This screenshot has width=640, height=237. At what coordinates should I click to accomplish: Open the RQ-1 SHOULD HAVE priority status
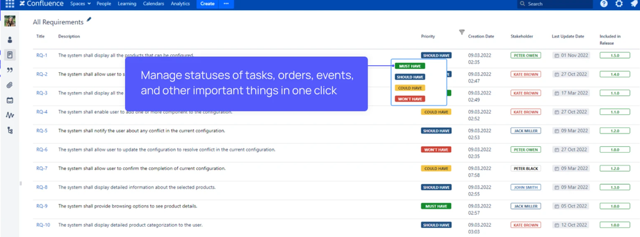click(x=436, y=56)
